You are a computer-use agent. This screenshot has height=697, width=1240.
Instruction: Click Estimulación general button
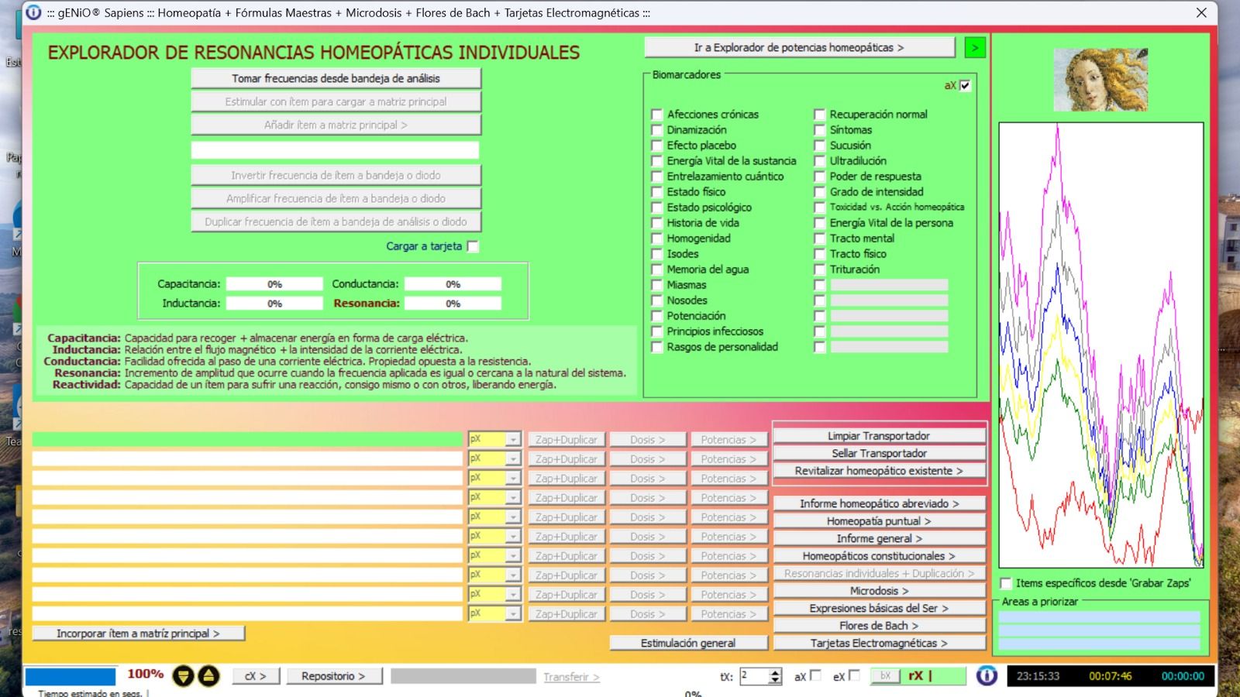point(688,643)
